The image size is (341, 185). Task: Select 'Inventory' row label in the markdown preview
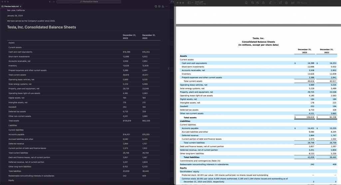[x=13, y=66]
